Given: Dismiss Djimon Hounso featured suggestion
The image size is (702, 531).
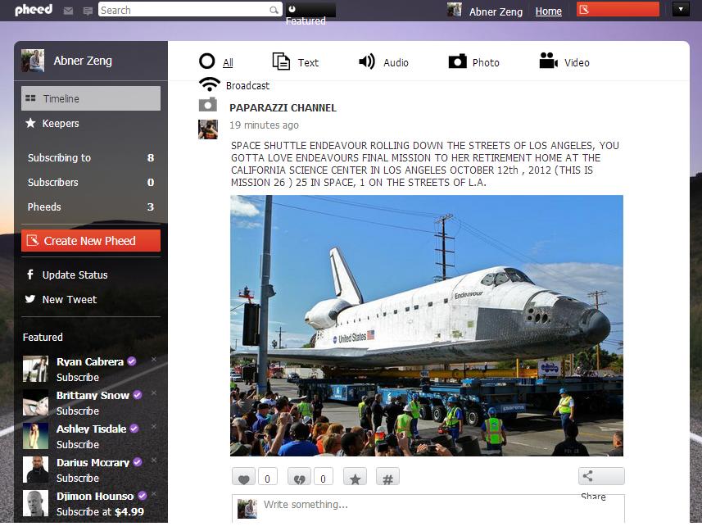Looking at the screenshot, I should coord(154,493).
